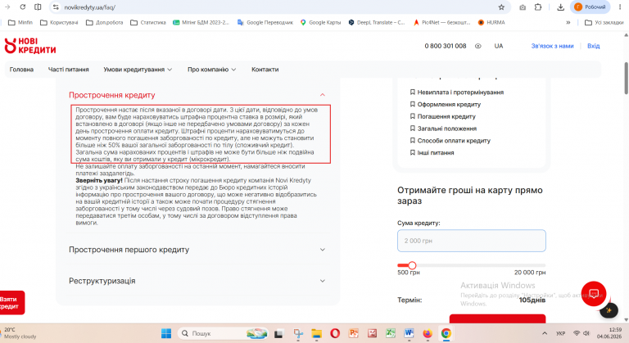Open Snipping Tool from the taskbar
Image resolution: width=629 pixels, height=343 pixels.
click(x=298, y=333)
